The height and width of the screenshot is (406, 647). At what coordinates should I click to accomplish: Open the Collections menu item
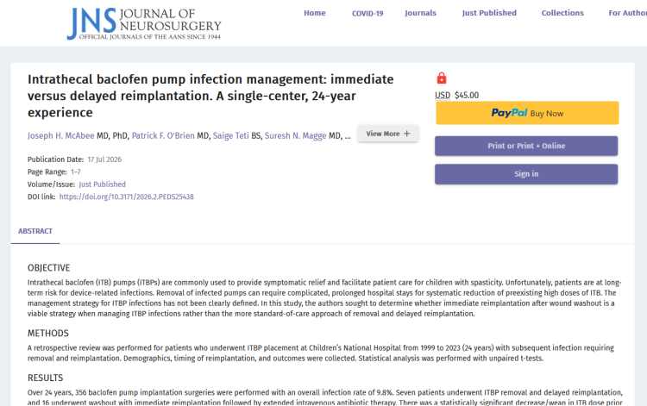562,13
